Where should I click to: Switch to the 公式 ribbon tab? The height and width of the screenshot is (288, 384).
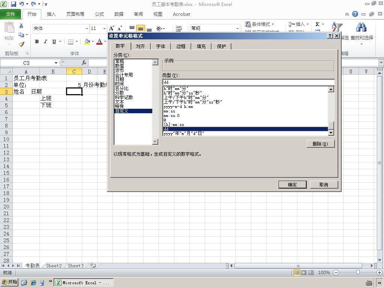[99, 14]
